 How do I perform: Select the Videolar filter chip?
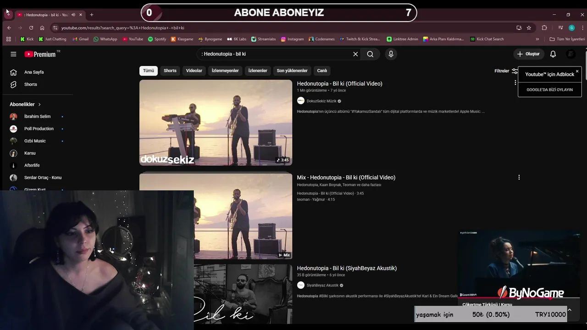194,71
